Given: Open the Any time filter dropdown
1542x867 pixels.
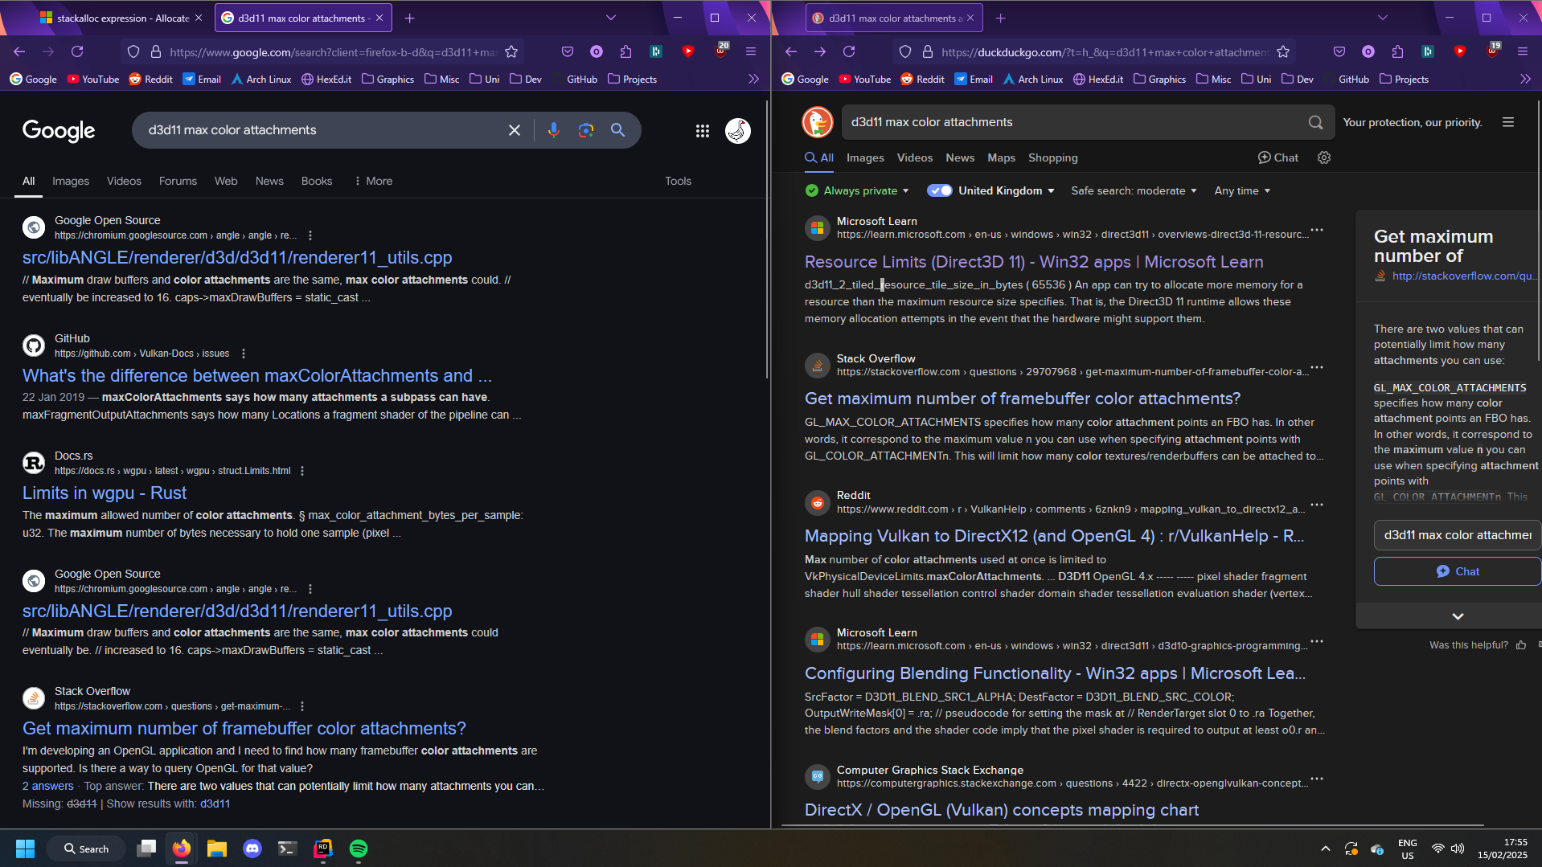Looking at the screenshot, I should point(1241,190).
